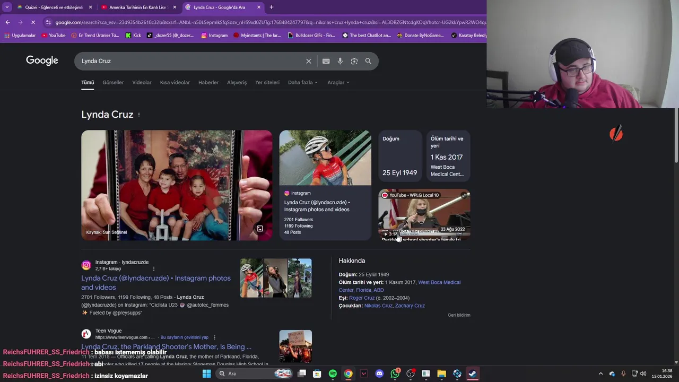Image resolution: width=679 pixels, height=382 pixels.
Task: Open Lynda Cruz Instagram result title
Action: pyautogui.click(x=156, y=283)
